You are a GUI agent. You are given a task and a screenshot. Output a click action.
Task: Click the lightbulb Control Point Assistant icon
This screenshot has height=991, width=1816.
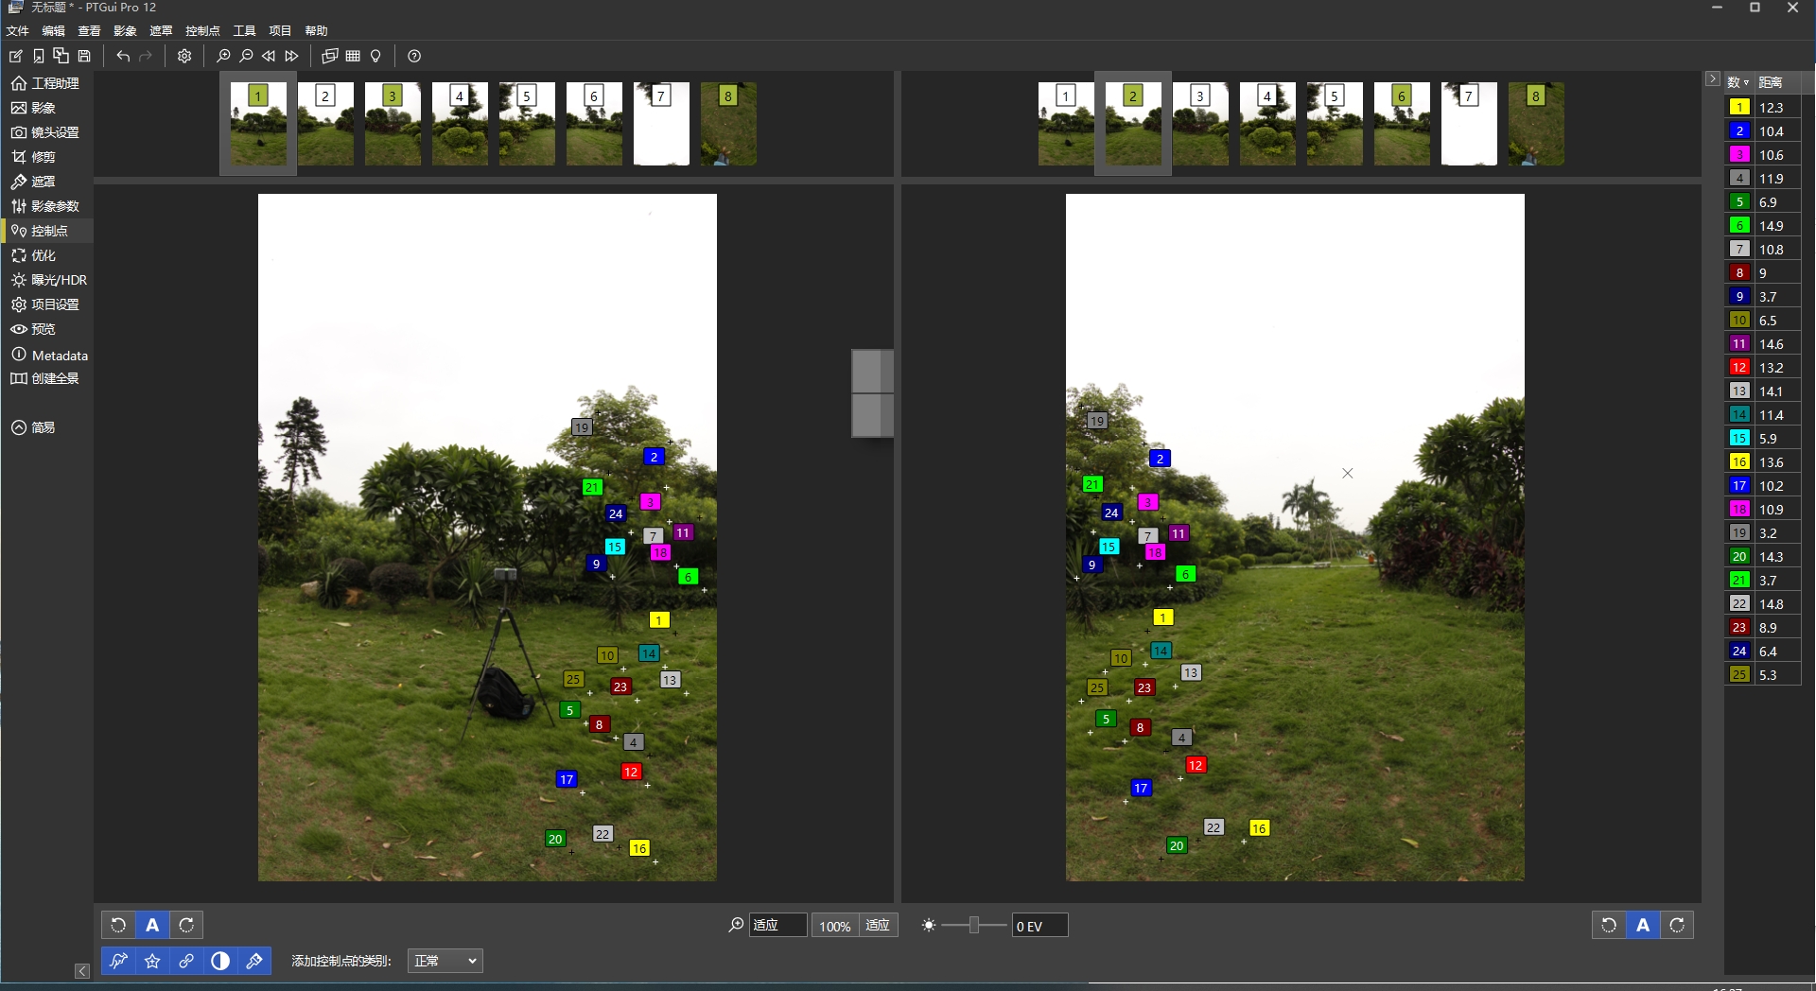pyautogui.click(x=375, y=56)
